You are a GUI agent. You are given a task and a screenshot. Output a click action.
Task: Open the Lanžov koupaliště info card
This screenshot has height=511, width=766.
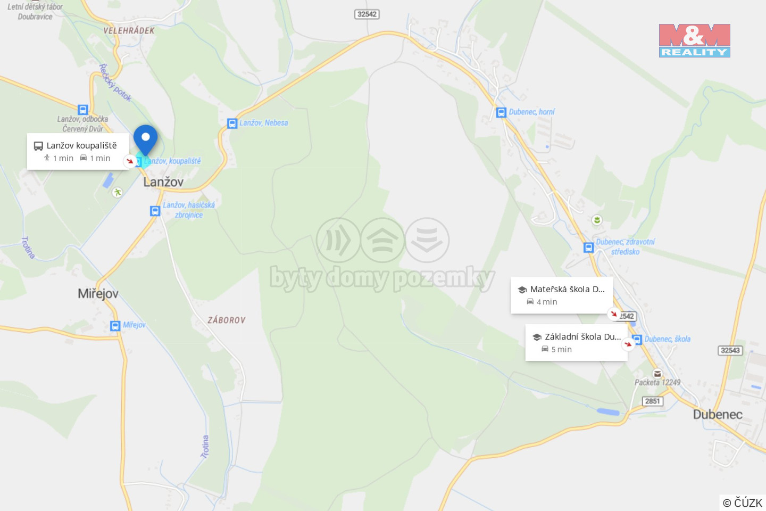coord(78,152)
